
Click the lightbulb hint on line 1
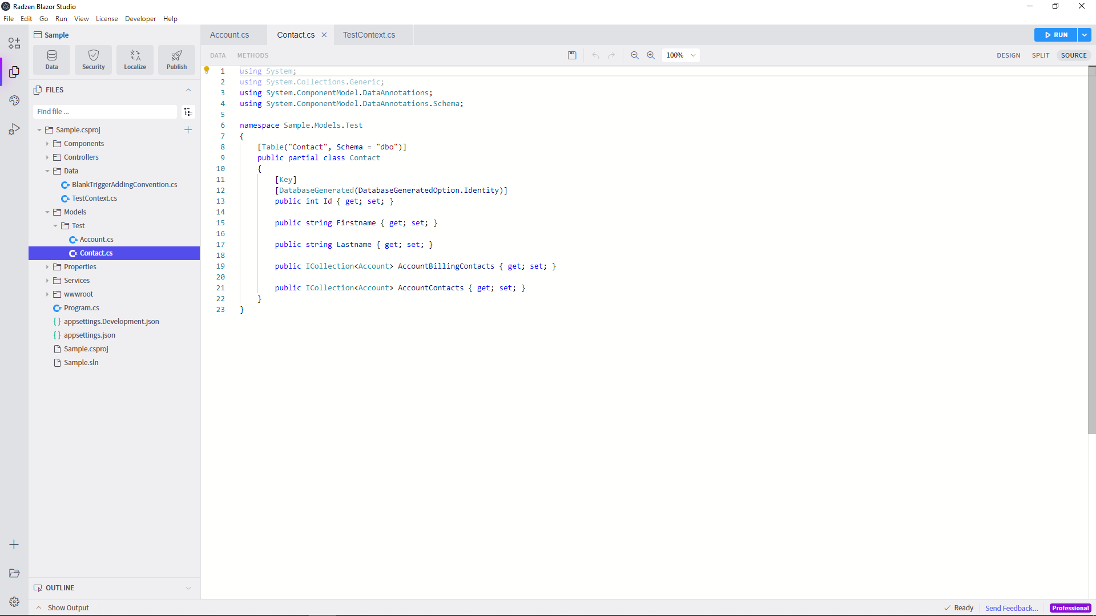tap(207, 70)
